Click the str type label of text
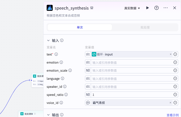This screenshot has width=181, height=117. coord(88,54)
